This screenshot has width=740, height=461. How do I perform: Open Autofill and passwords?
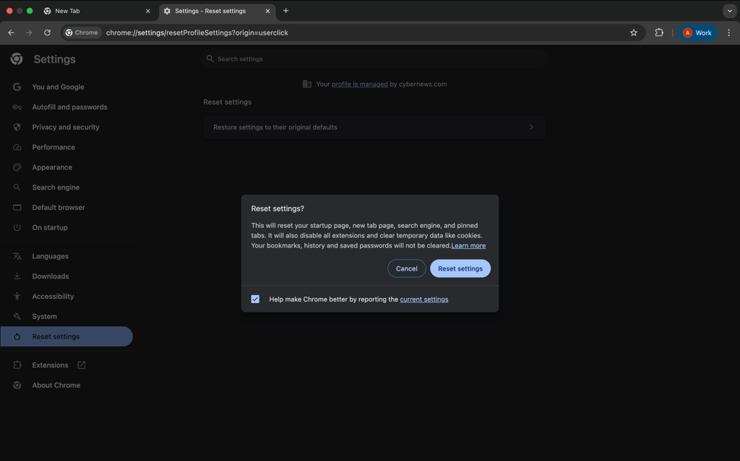[x=69, y=107]
